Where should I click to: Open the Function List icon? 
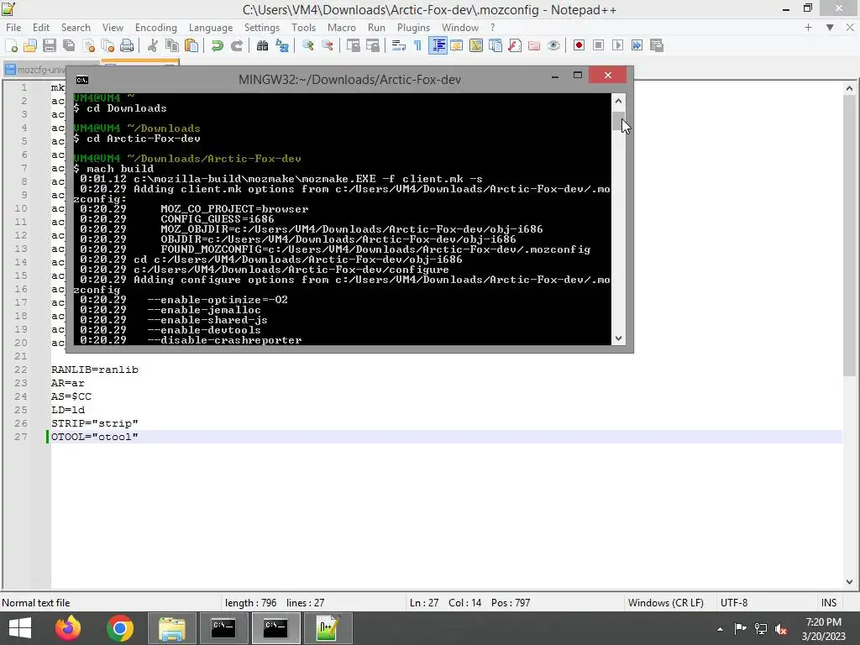[x=515, y=45]
